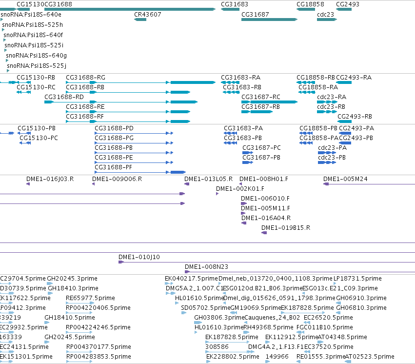Viewport: 415px width, 364px height.
Task: Select protein CG31688-PG
Action: click(x=134, y=143)
